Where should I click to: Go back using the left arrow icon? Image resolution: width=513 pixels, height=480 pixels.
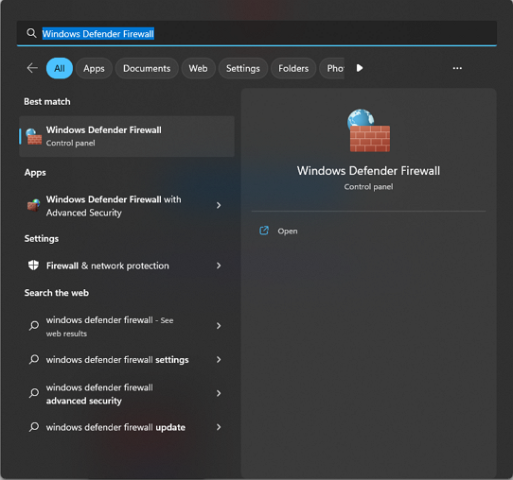coord(32,68)
